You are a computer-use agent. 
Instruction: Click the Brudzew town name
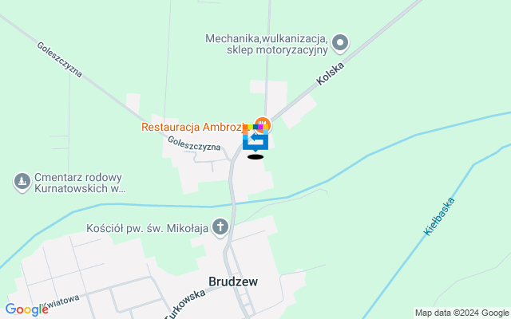click(x=233, y=282)
